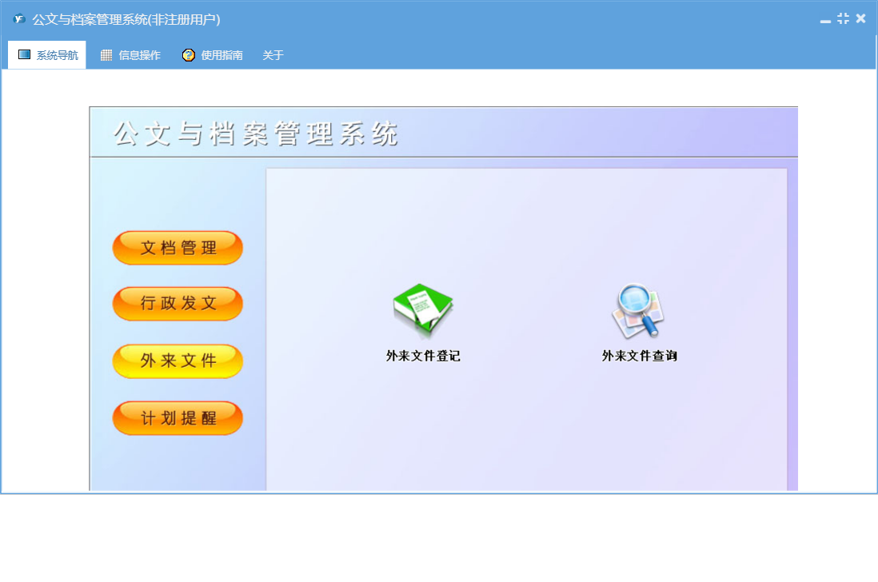Click the monitor icon on the 系统导航 tab
The image size is (878, 582).
pos(24,55)
